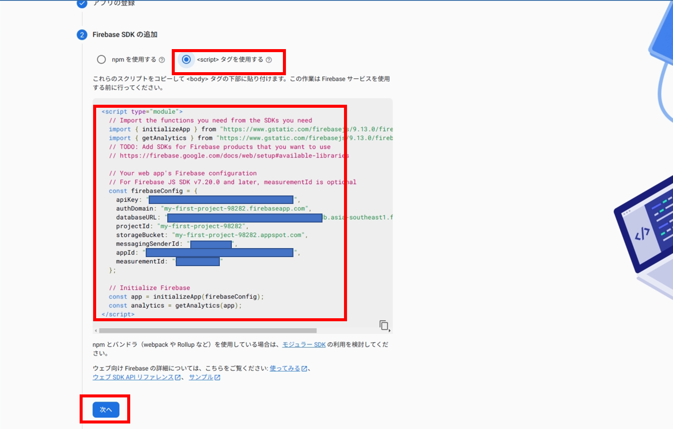The width and height of the screenshot is (673, 429).
Task: Click the apiKey line in the config
Action: 208,200
